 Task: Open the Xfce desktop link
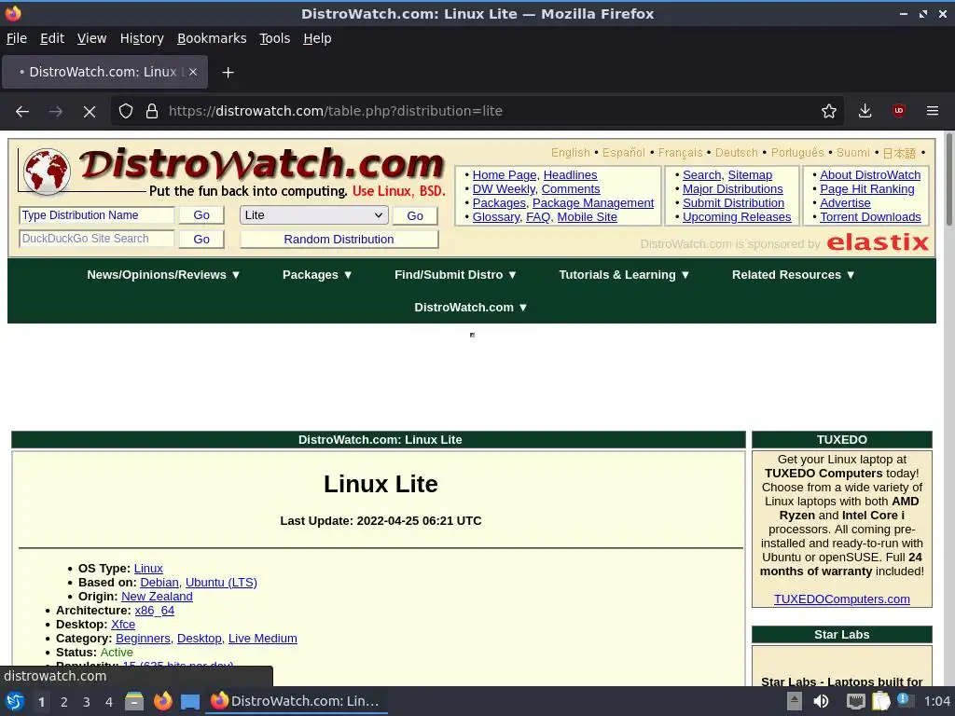(123, 625)
